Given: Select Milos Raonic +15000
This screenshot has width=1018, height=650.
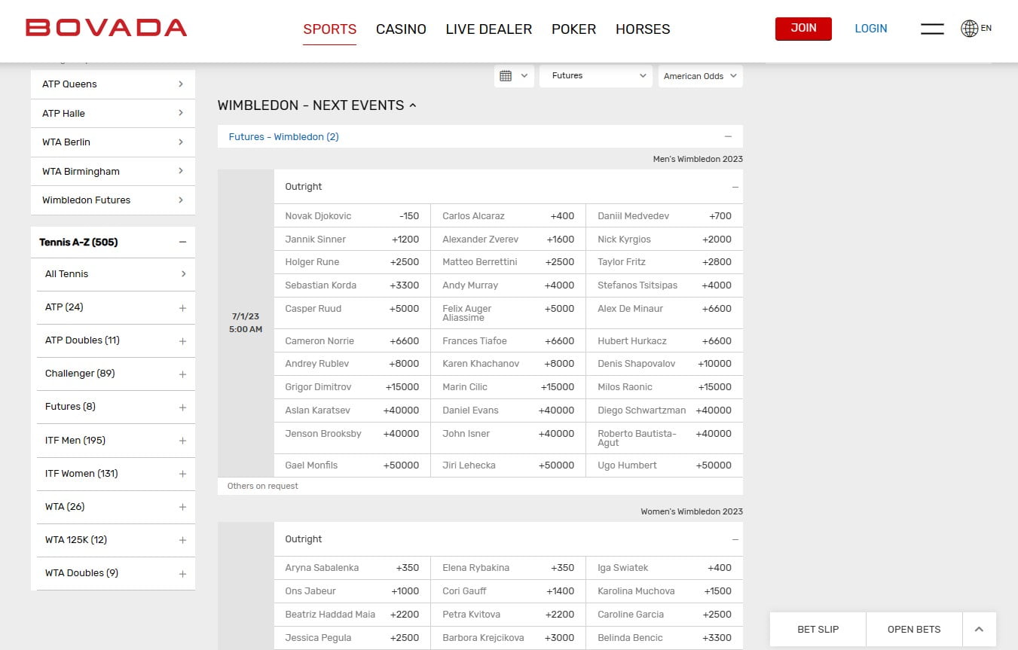Looking at the screenshot, I should coord(665,387).
